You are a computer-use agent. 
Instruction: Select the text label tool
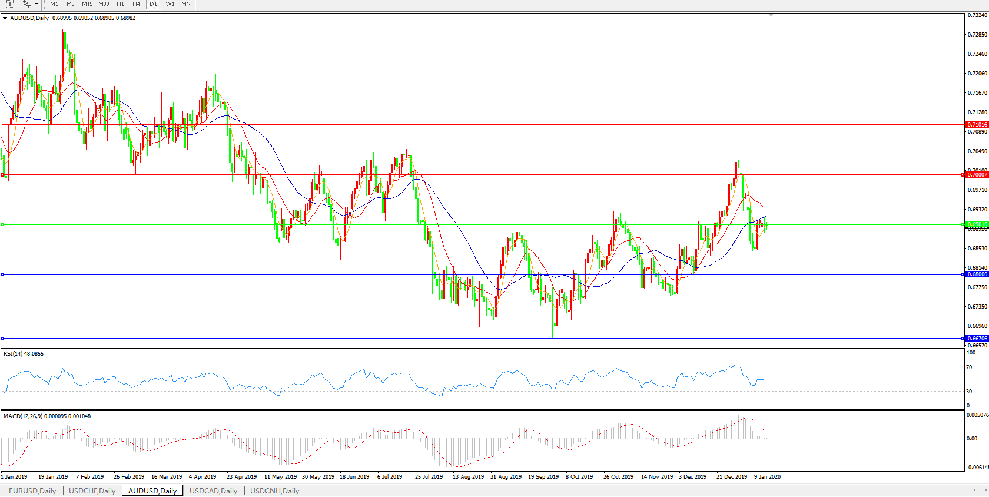click(x=9, y=4)
